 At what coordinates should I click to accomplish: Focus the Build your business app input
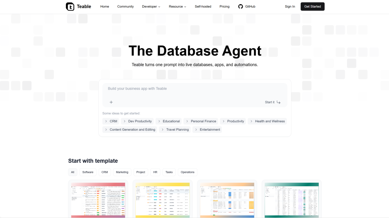(195, 89)
